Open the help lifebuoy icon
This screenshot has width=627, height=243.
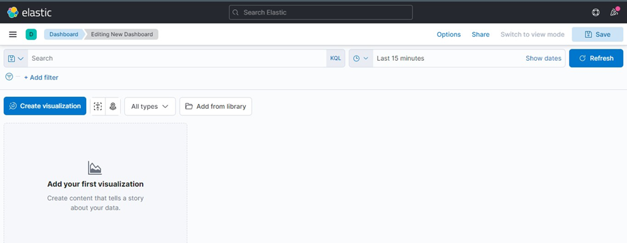tap(596, 13)
